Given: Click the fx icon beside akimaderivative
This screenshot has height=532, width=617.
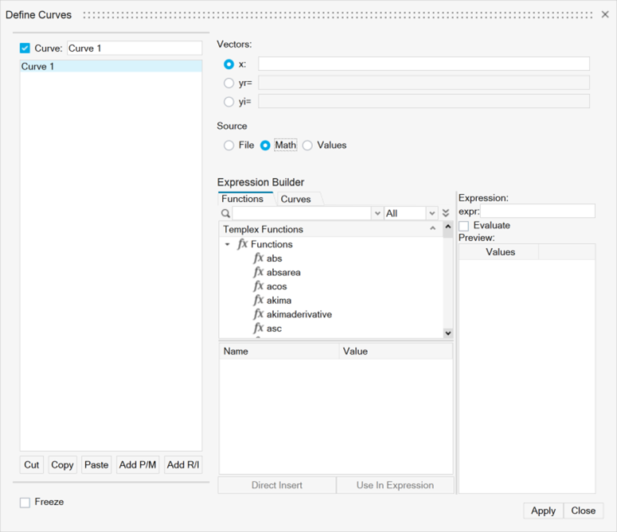Looking at the screenshot, I should pyautogui.click(x=258, y=314).
